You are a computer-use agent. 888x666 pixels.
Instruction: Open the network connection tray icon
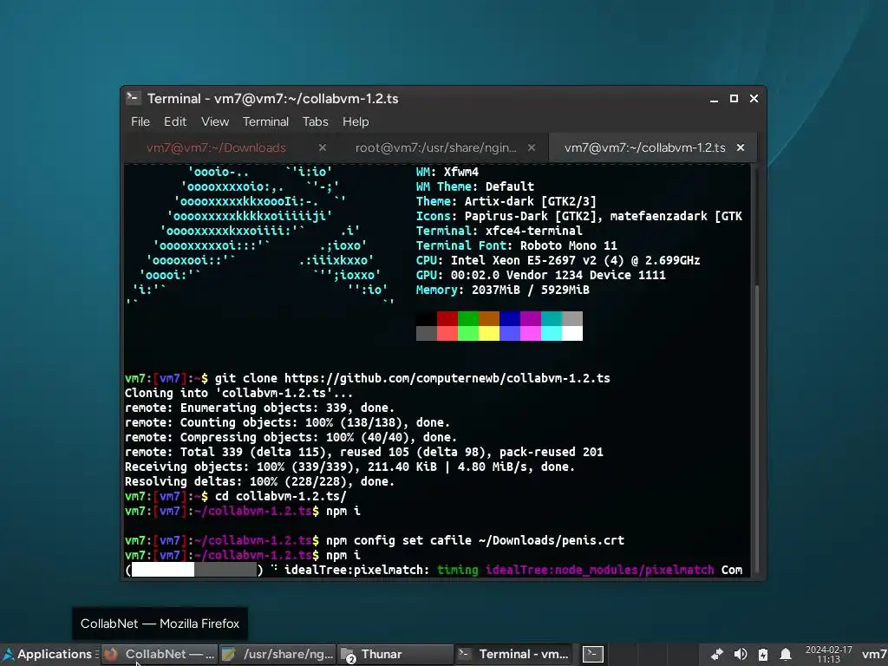(x=717, y=654)
